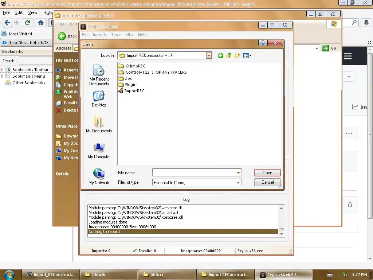Open Scylla Misc menu
The width and height of the screenshot is (373, 280).
129,35
